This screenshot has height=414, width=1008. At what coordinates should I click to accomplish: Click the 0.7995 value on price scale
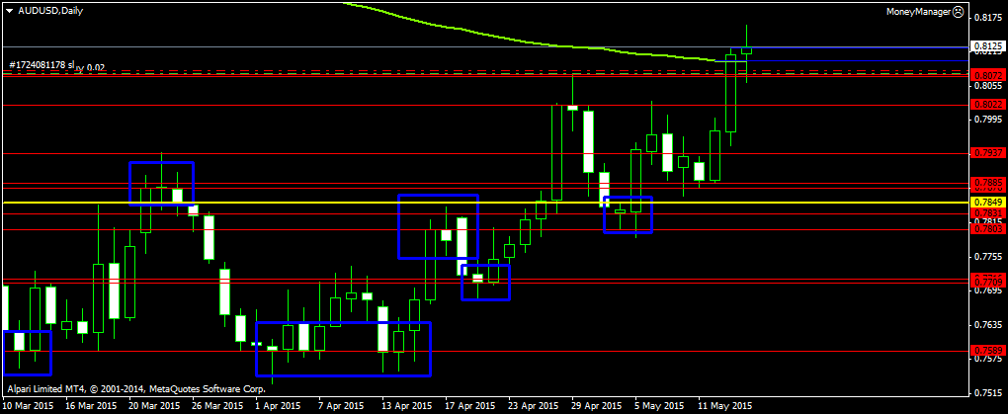pos(987,120)
